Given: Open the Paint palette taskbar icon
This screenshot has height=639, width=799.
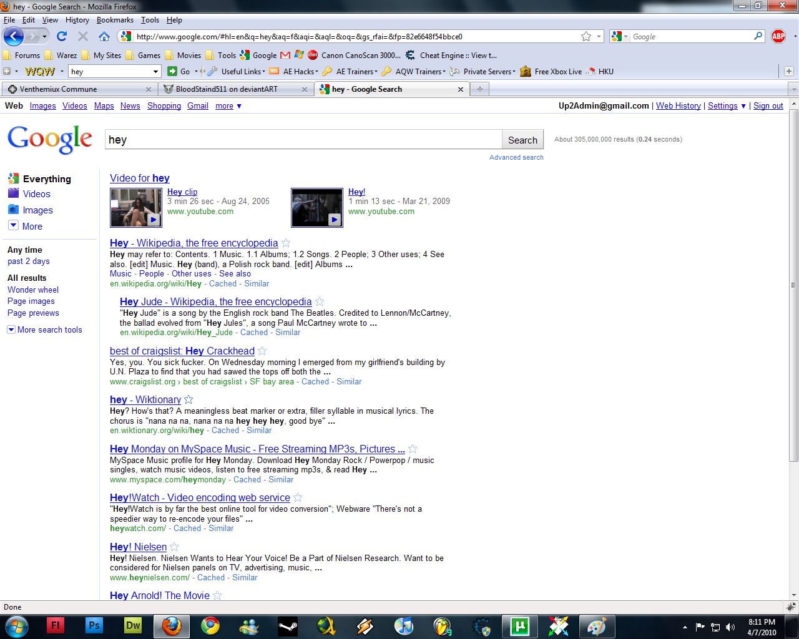Looking at the screenshot, I should point(597,626).
